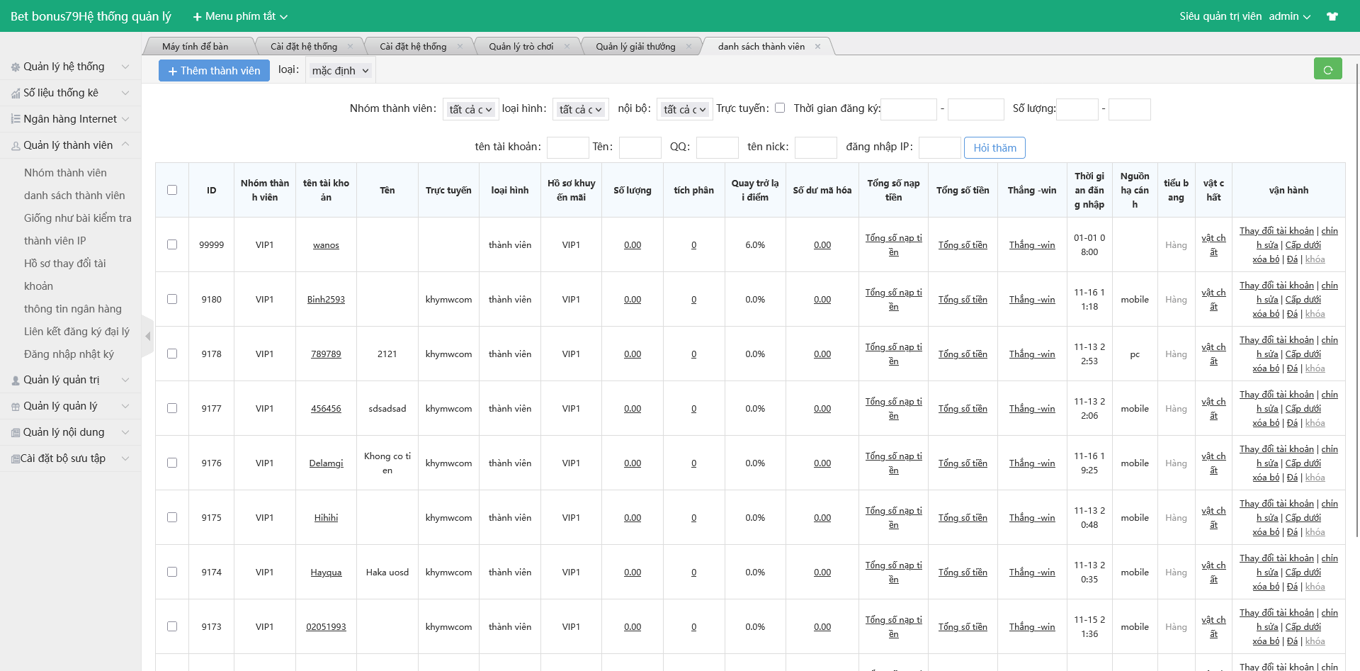The height and width of the screenshot is (671, 1360).
Task: Click the green refresh icon button
Action: [x=1327, y=69]
